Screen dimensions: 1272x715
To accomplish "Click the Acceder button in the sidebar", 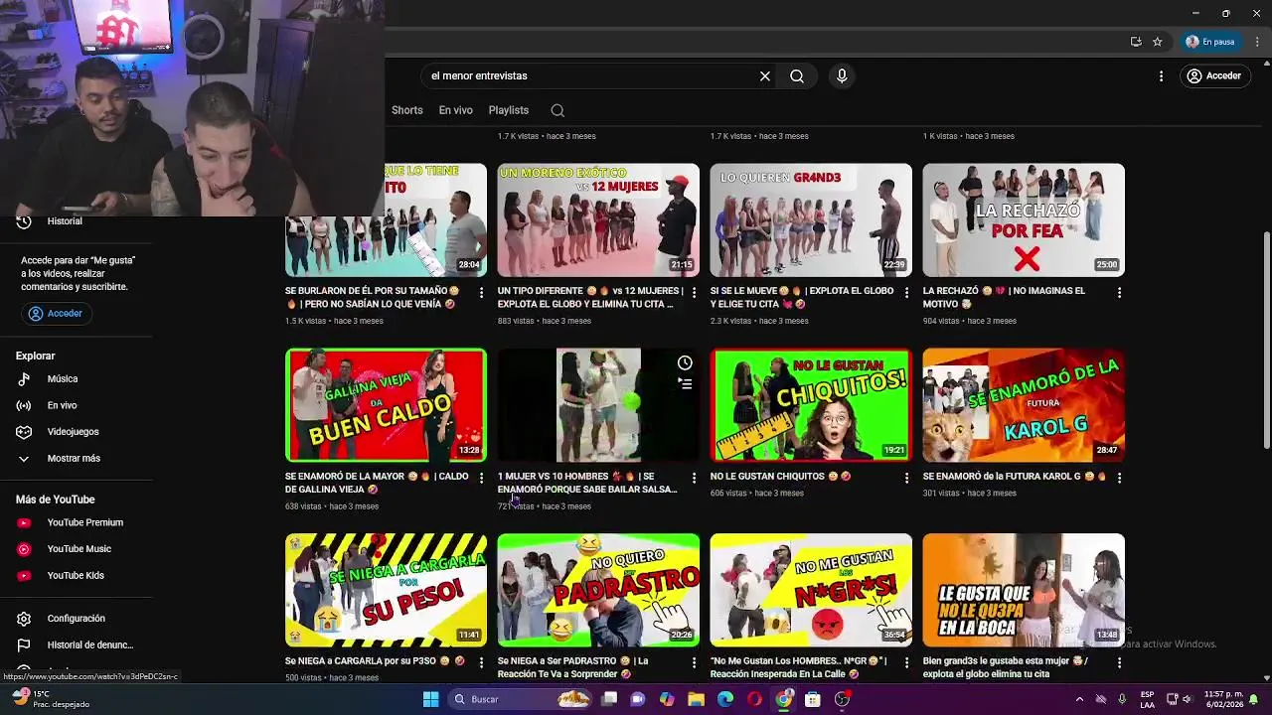I will point(56,313).
